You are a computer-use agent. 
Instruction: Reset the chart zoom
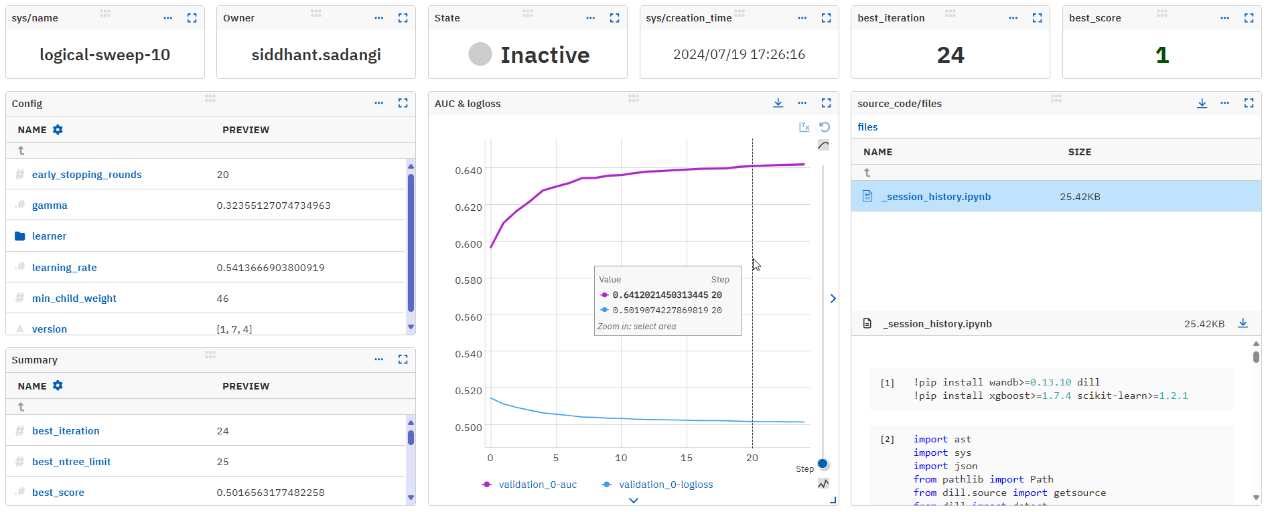point(825,127)
